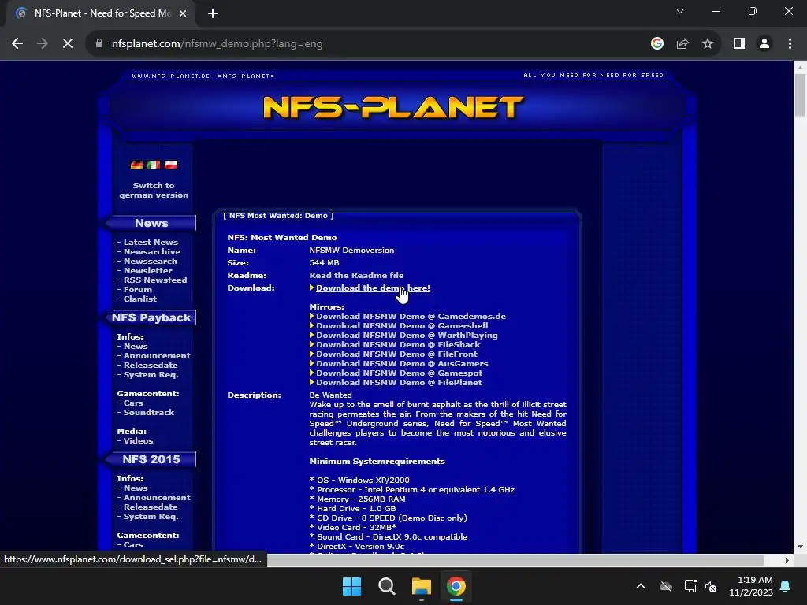
Task: Click the address bar URL
Action: coord(218,44)
